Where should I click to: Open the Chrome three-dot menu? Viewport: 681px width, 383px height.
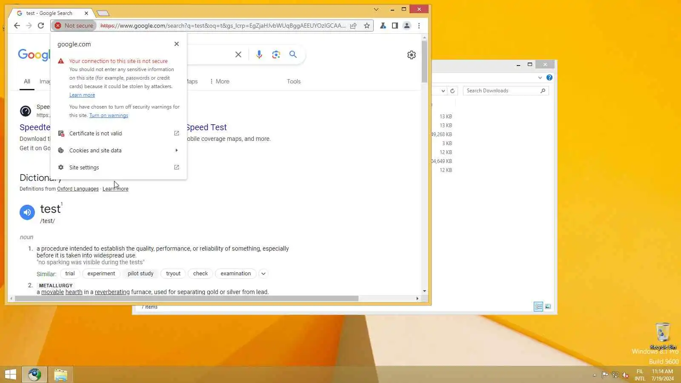(419, 26)
